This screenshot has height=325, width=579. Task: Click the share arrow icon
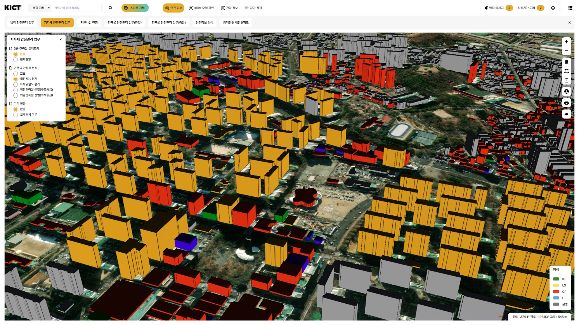(567, 114)
